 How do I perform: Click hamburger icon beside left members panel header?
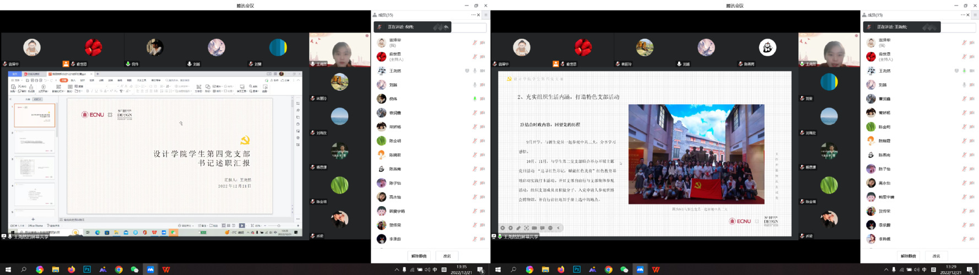[486, 15]
